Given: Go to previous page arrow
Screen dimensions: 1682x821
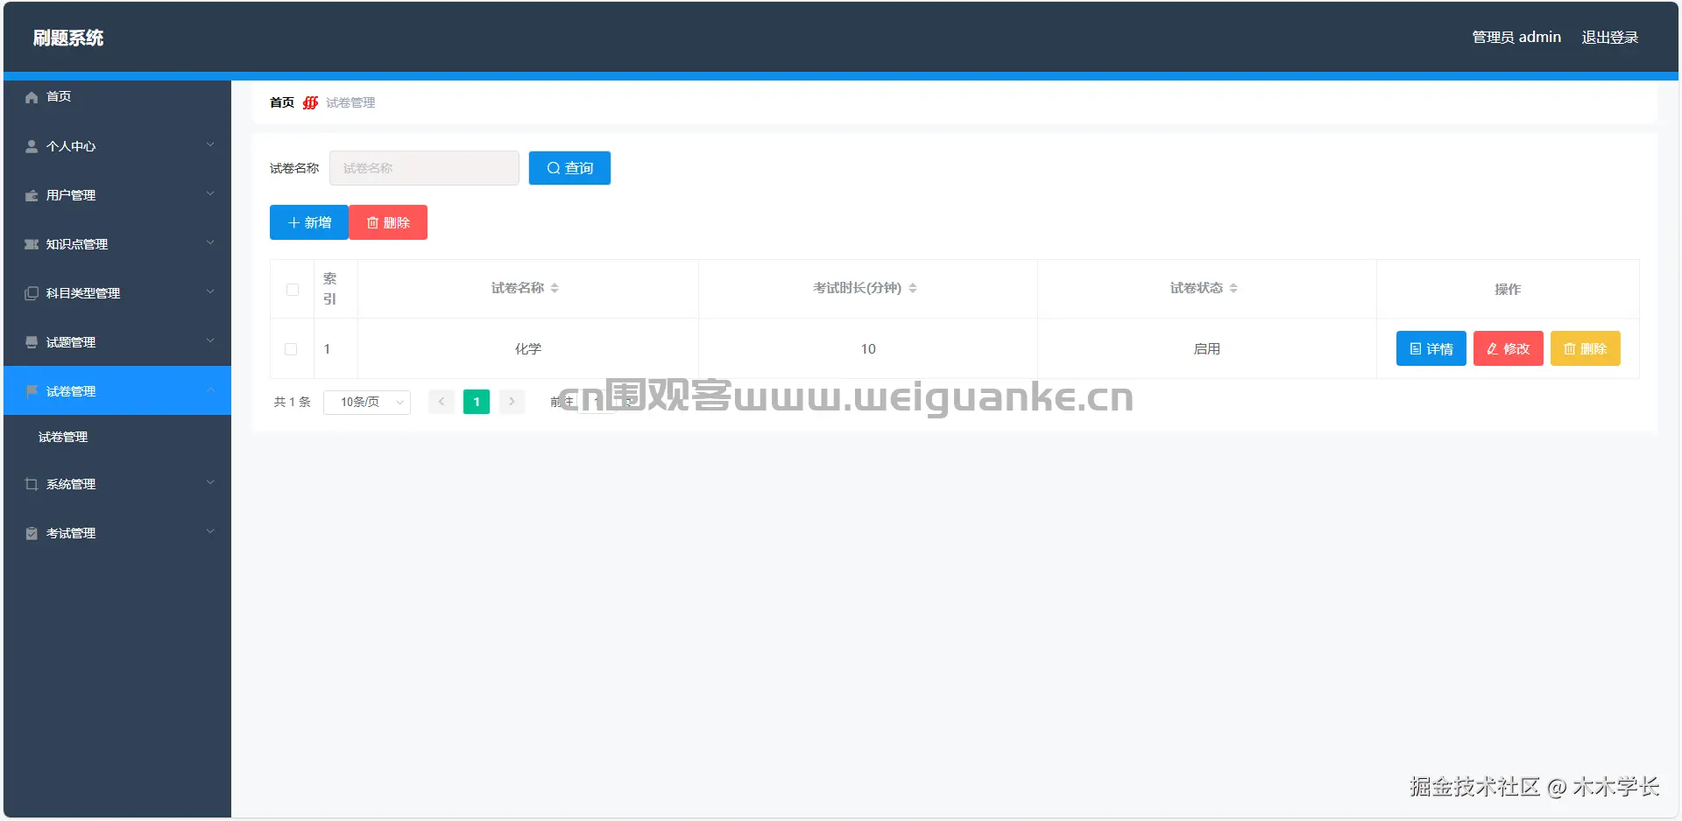Looking at the screenshot, I should 442,402.
